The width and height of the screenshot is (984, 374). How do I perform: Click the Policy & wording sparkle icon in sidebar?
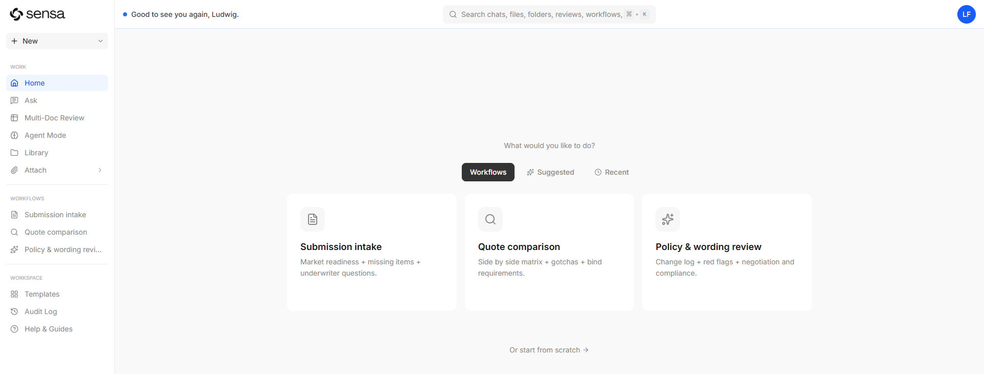pyautogui.click(x=14, y=250)
